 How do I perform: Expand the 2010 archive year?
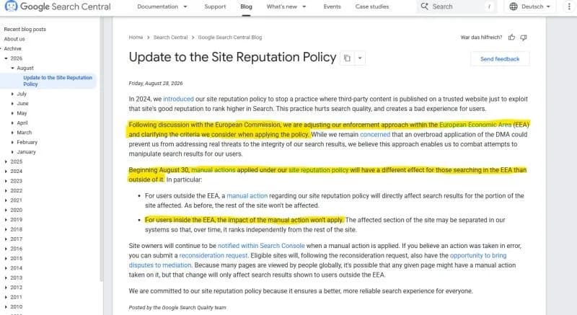tap(6, 306)
